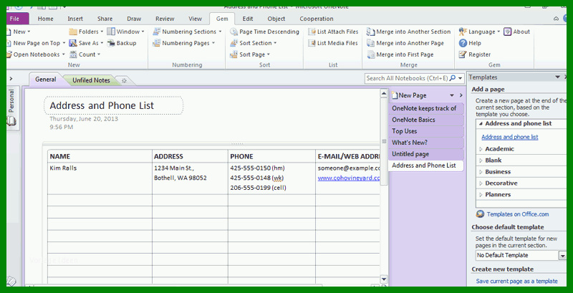Sort by Page Time Descending
This screenshot has width=573, height=293.
(264, 32)
